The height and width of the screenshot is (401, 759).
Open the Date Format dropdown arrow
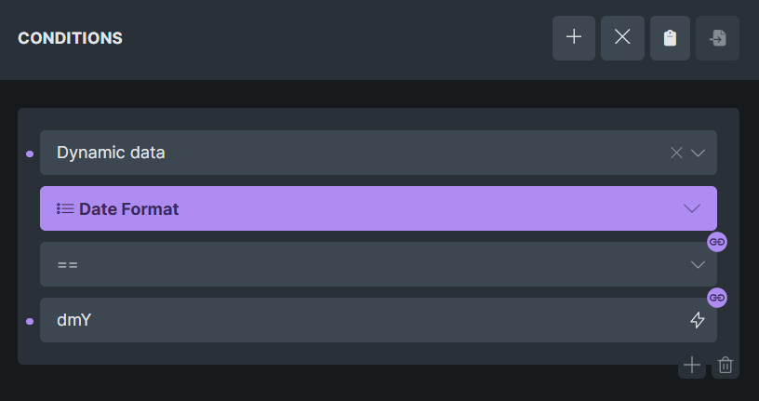click(692, 208)
